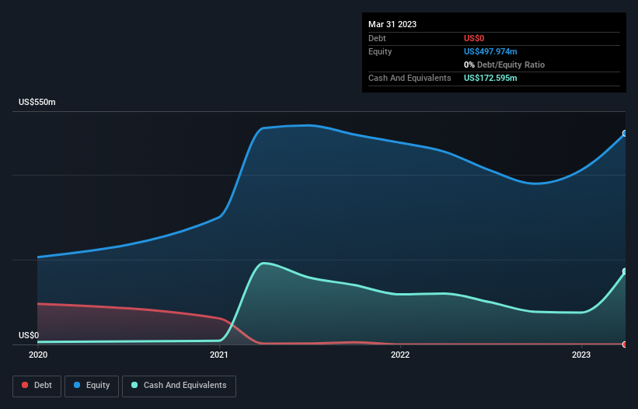This screenshot has width=638, height=409.
Task: Click the US$497.974m equity value
Action: 490,51
